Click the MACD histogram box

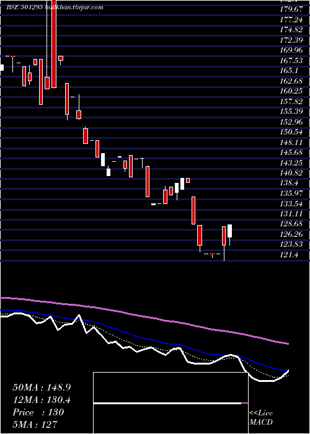170,403
